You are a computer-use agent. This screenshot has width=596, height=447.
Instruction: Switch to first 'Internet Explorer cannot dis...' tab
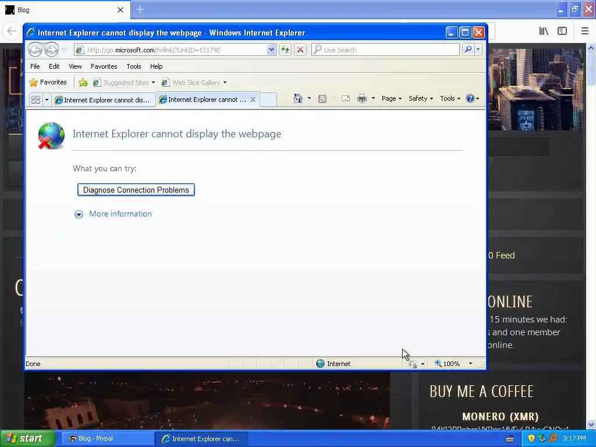pyautogui.click(x=104, y=100)
